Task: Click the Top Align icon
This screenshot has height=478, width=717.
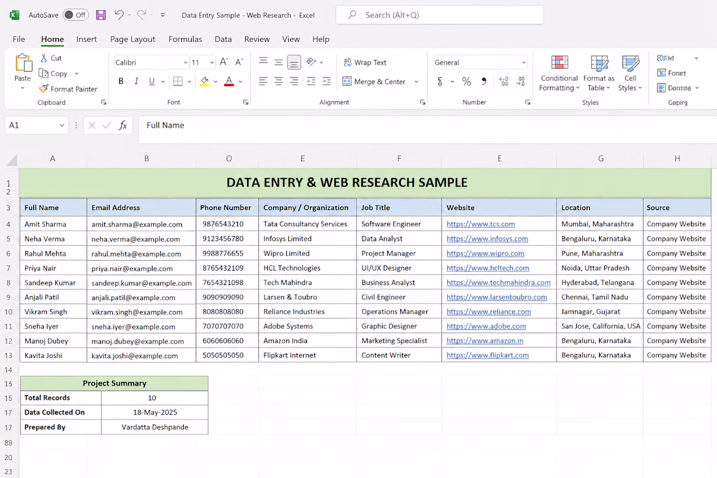Action: pyautogui.click(x=263, y=62)
